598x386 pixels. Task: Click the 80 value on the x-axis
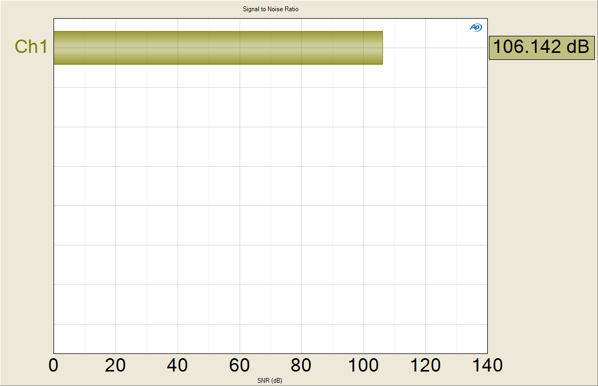[301, 366]
